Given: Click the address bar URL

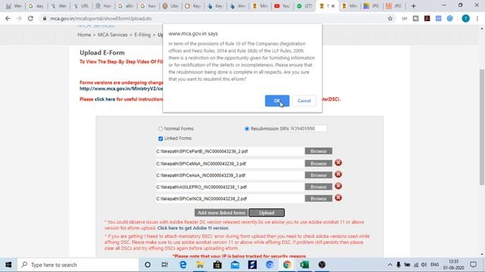Looking at the screenshot, I should point(101,18).
